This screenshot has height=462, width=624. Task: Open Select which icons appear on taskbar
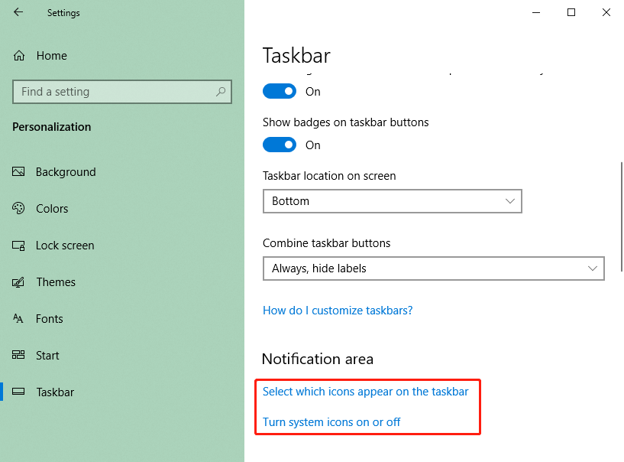[x=365, y=391]
